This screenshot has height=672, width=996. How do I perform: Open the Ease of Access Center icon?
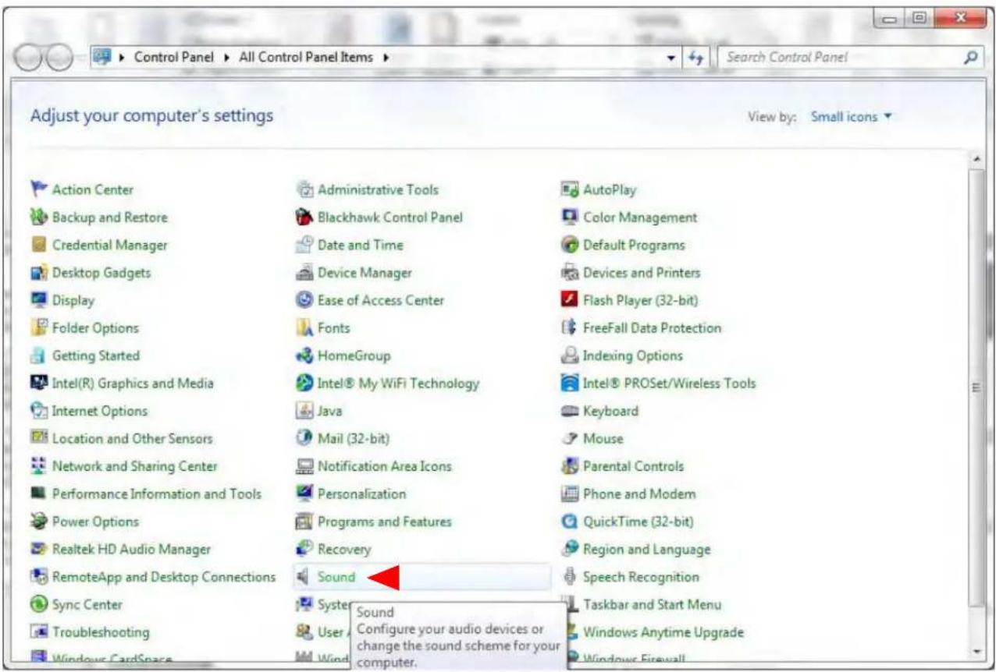point(304,300)
